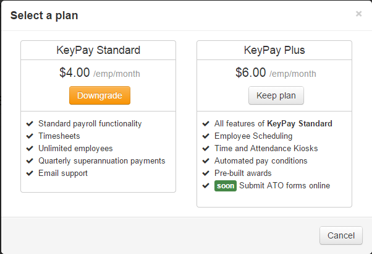Click the checkmark beside Time and Attendance Kiosks
This screenshot has height=254, width=372.
click(206, 148)
